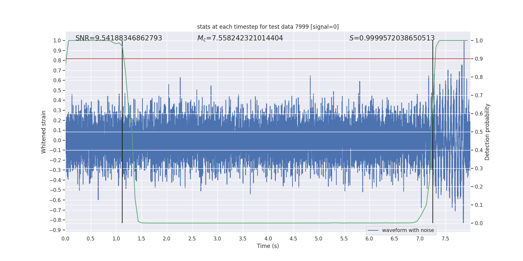
Task: Click the 4.0 tick on time axis
Action: [268, 239]
